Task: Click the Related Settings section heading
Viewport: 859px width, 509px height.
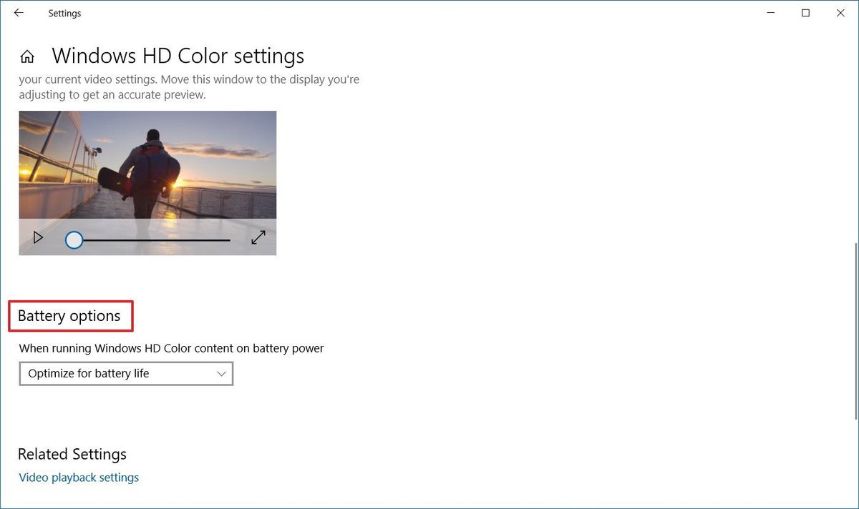Action: tap(72, 454)
